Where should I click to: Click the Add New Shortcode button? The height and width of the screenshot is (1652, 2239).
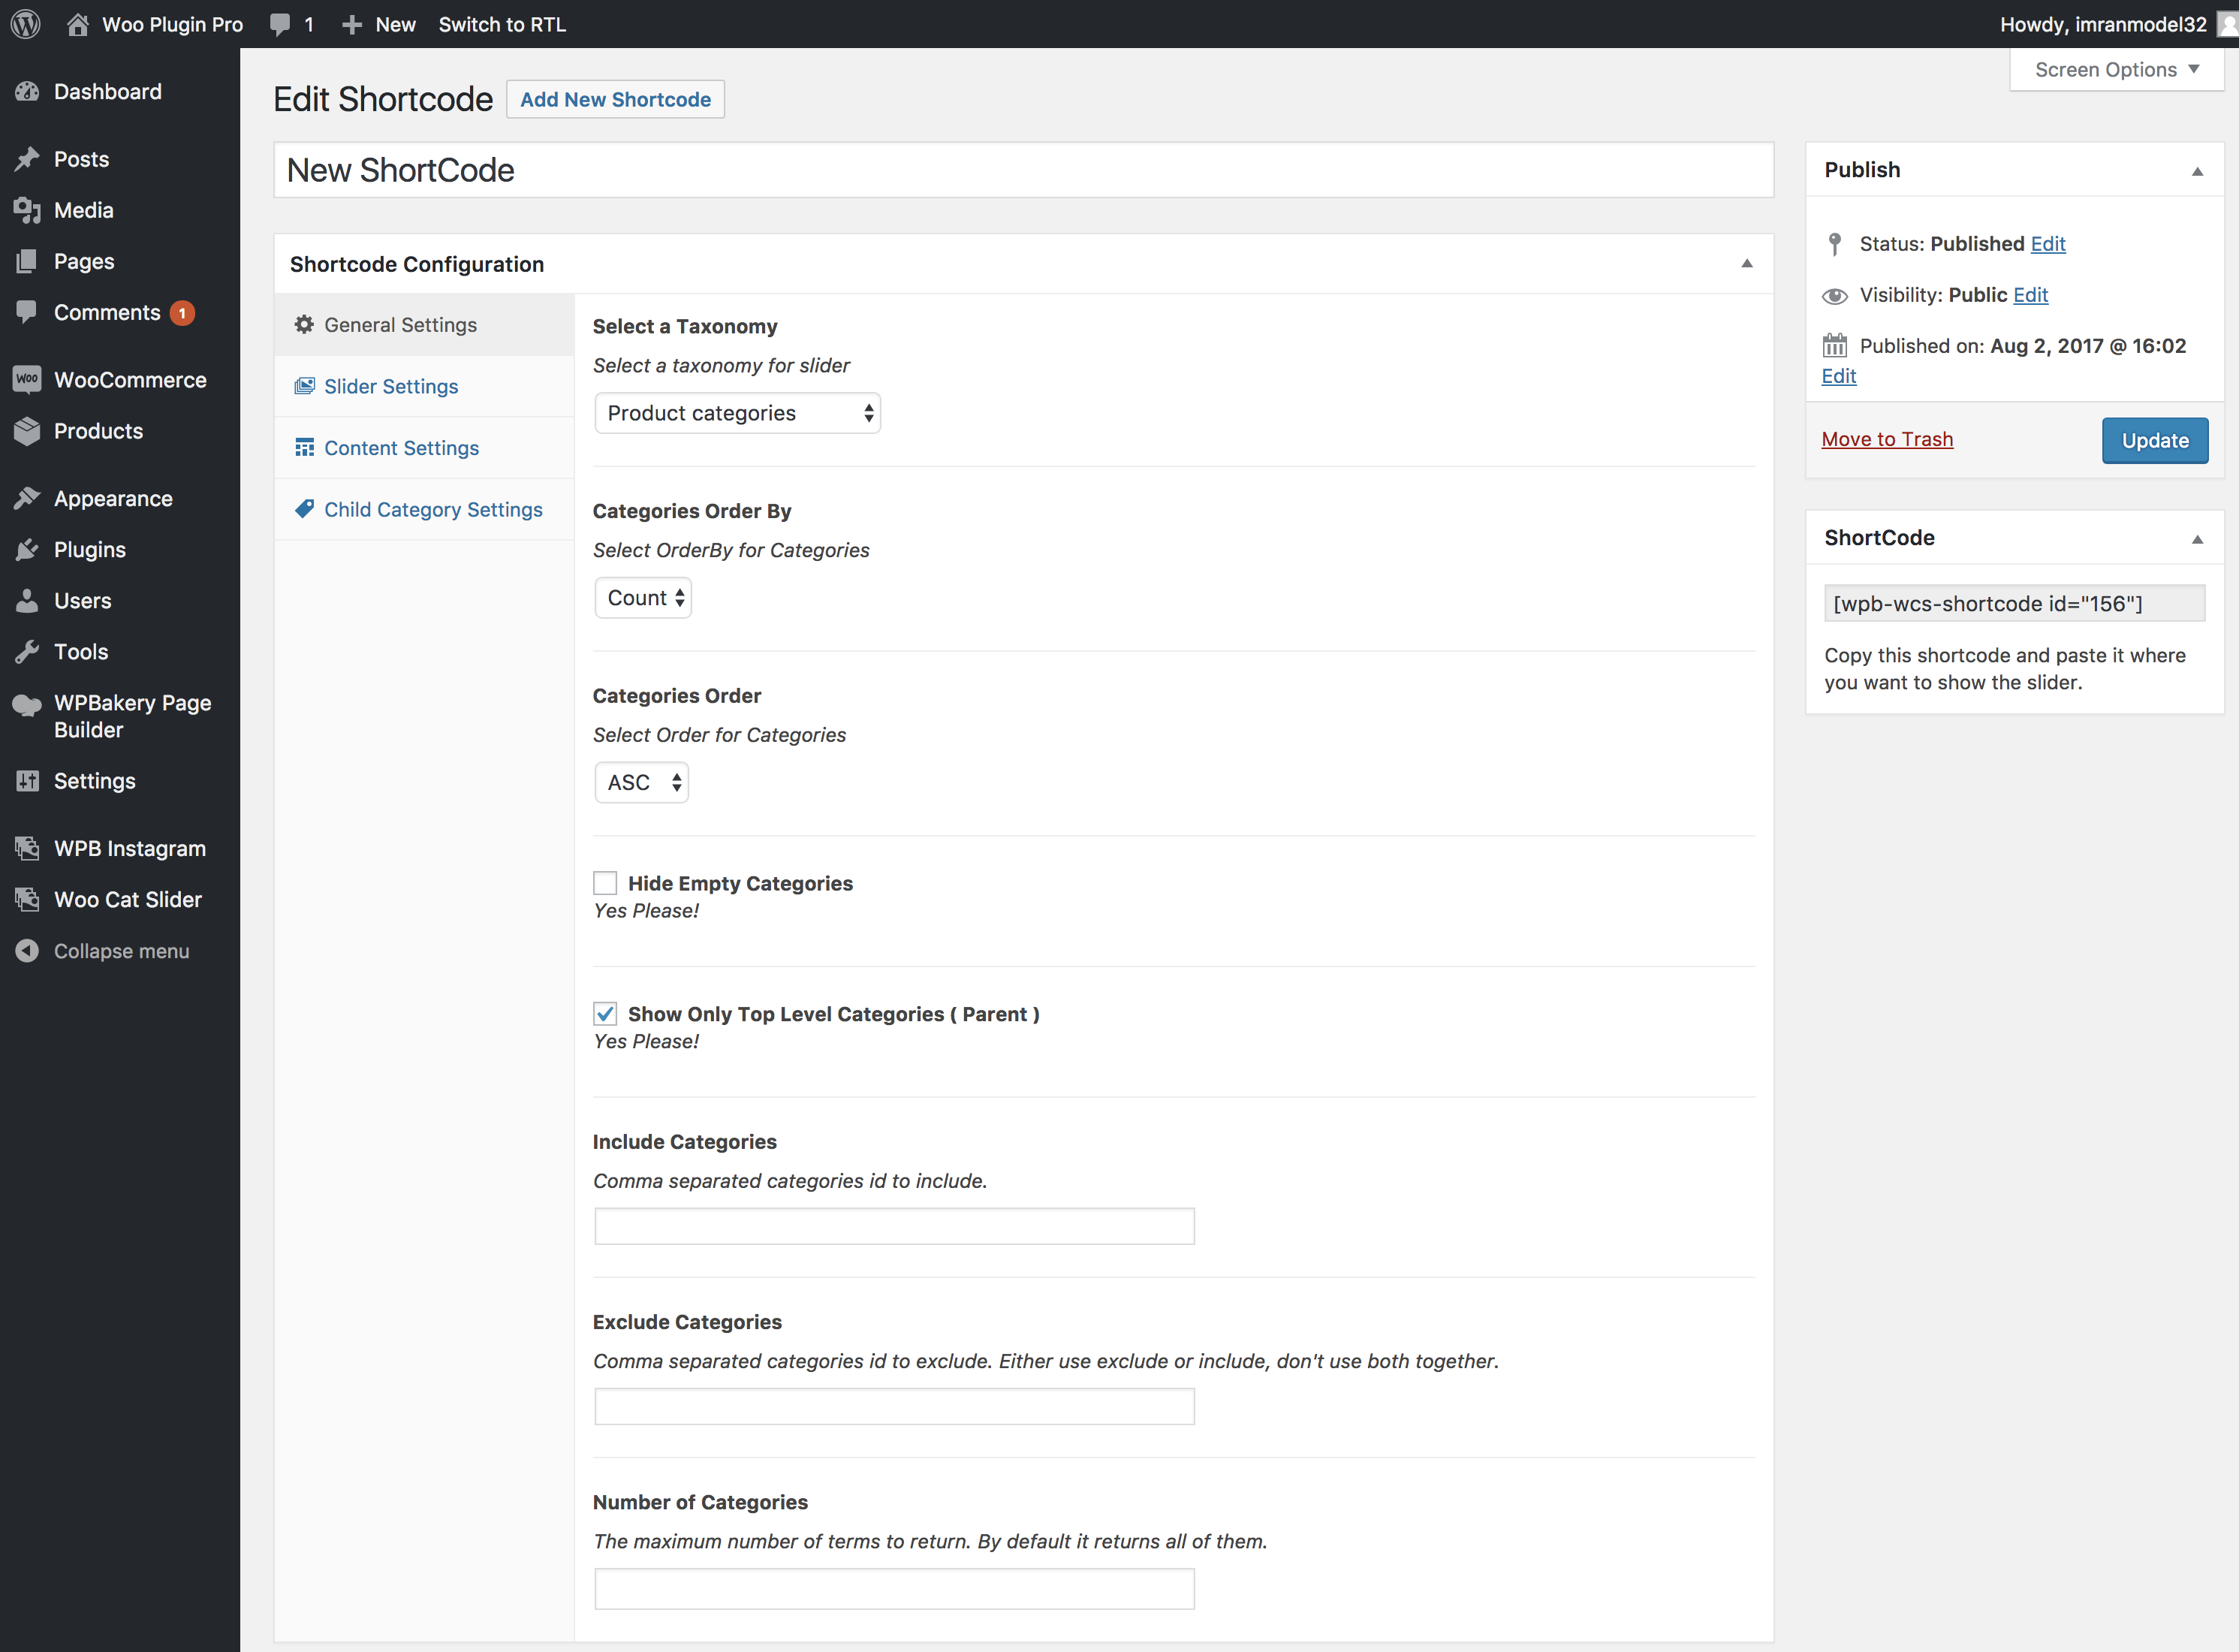[x=615, y=99]
